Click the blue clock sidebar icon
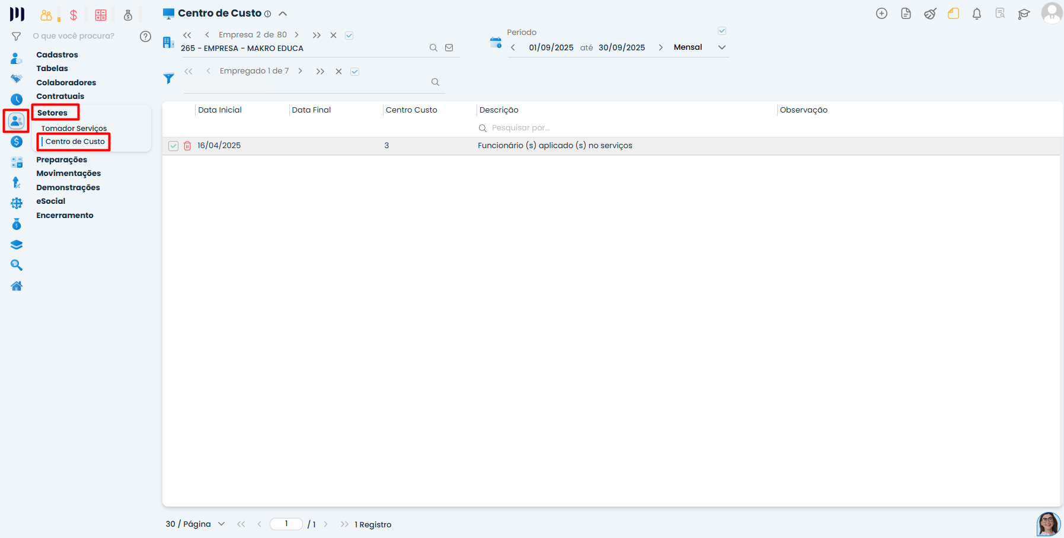1064x538 pixels. point(17,100)
